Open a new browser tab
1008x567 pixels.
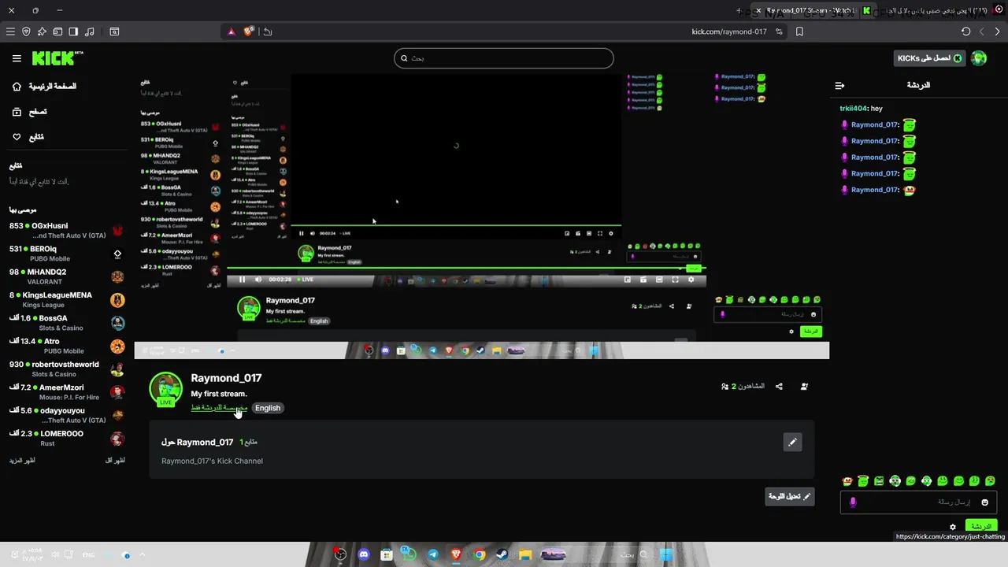click(x=739, y=11)
